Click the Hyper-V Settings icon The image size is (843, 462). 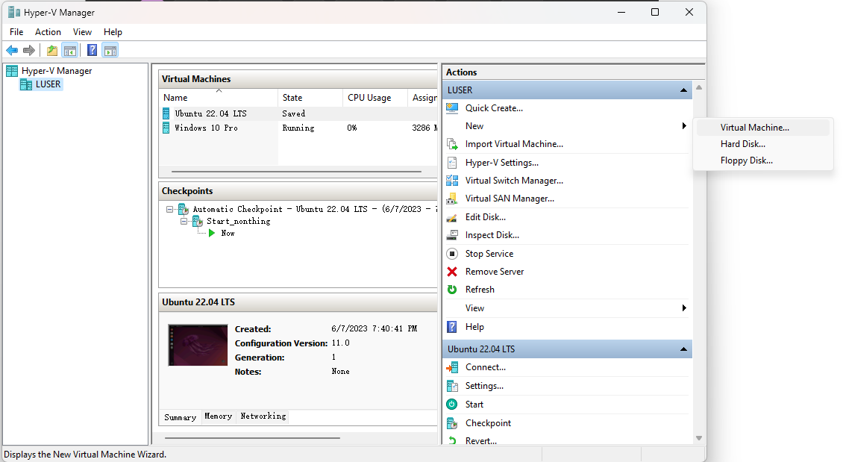click(452, 163)
